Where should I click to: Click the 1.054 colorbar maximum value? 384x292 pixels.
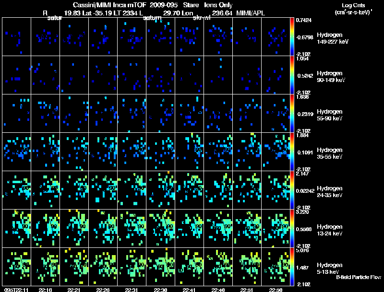(302, 58)
